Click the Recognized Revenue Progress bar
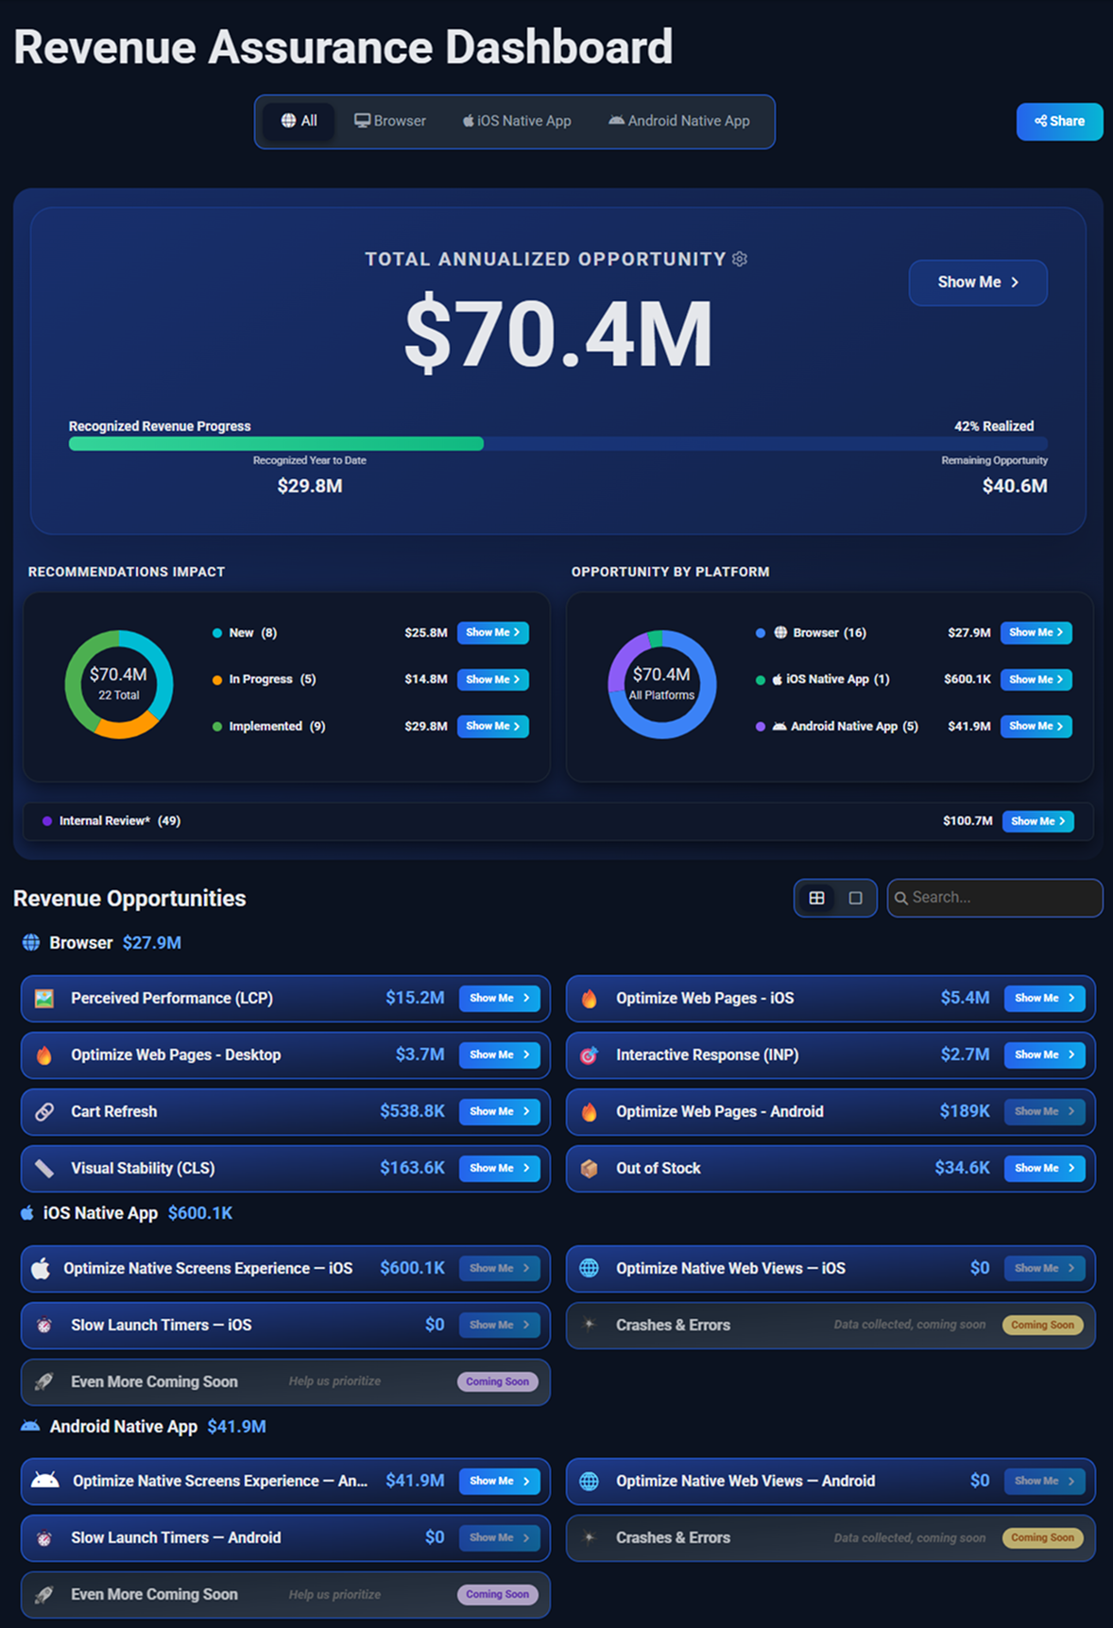The image size is (1113, 1628). [557, 443]
